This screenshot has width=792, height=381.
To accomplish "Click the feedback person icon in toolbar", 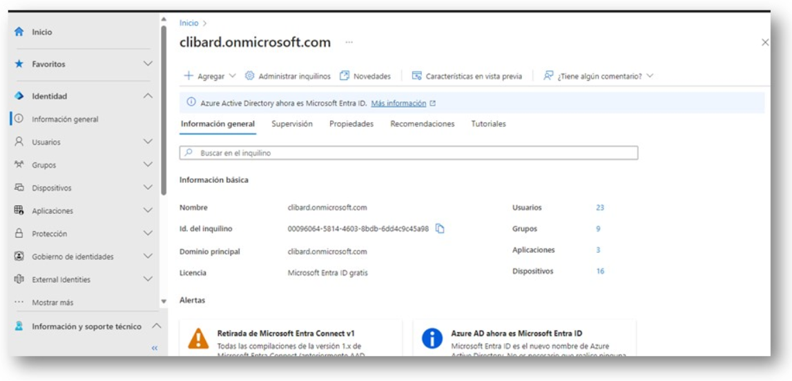I will pyautogui.click(x=548, y=76).
